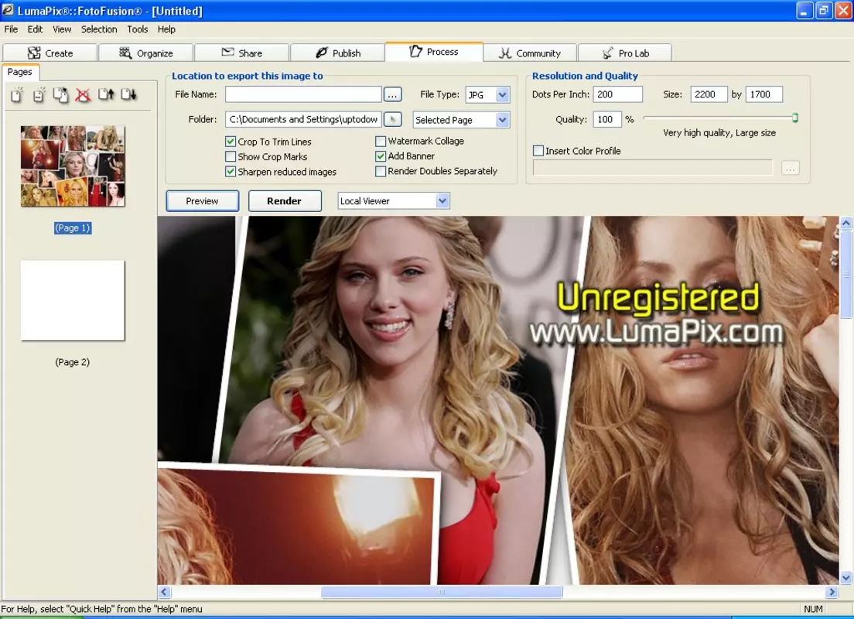Expand the Local Viewer dropdown
This screenshot has height=619, width=854.
pos(442,201)
